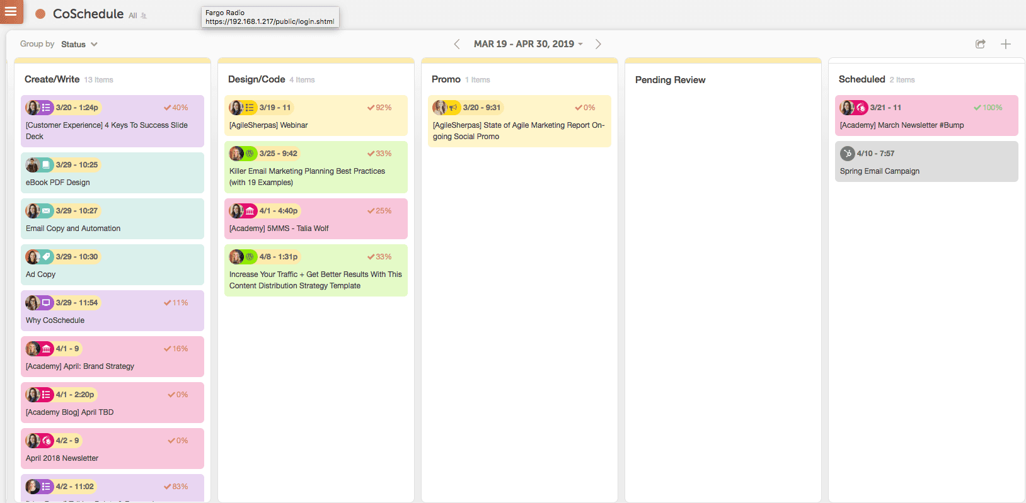Viewport: 1026px width, 503px height.
Task: Add a new item with plus icon
Action: tap(1006, 44)
